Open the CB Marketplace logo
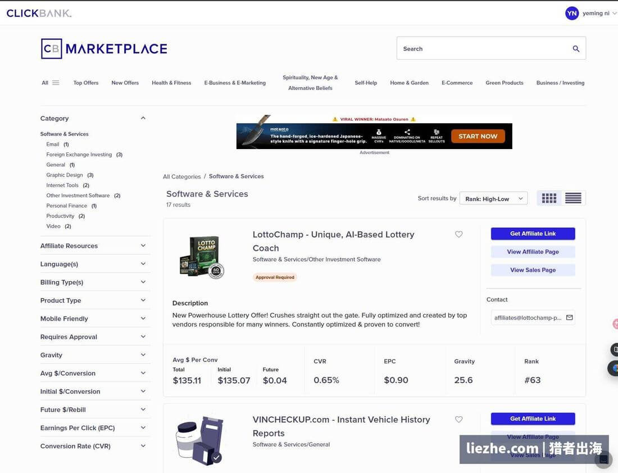 coord(104,48)
